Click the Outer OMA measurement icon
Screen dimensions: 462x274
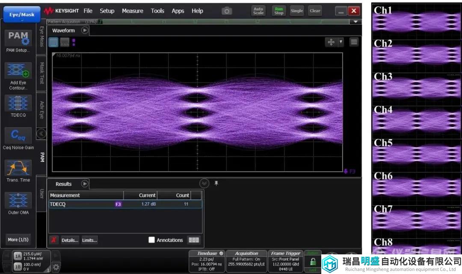(18, 201)
